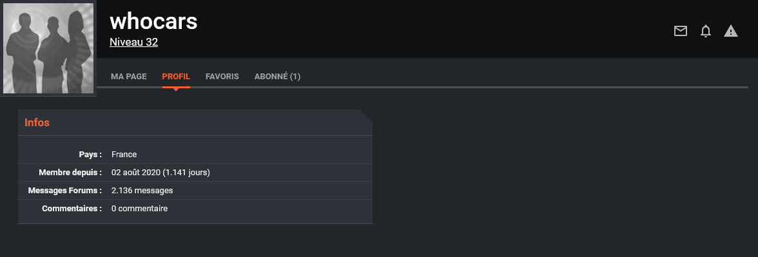This screenshot has height=257, width=758.
Task: Click the Commentaires label
Action: pos(72,209)
